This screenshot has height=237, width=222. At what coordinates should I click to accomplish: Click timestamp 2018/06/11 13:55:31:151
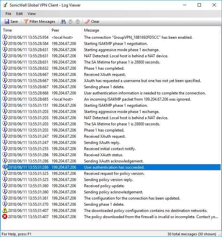pyautogui.click(x=28, y=105)
